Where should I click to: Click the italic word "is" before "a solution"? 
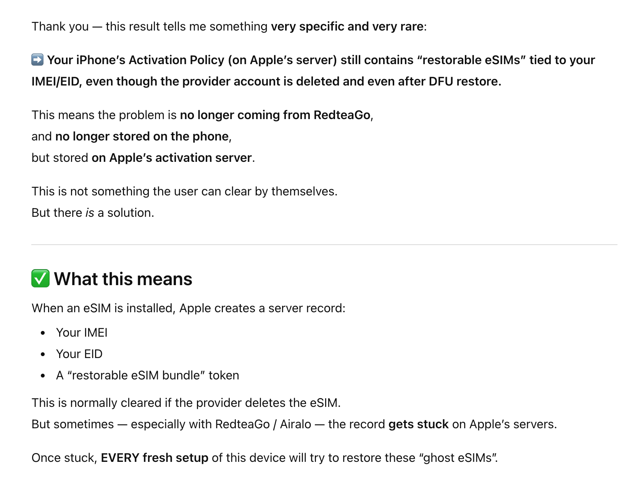coord(90,213)
